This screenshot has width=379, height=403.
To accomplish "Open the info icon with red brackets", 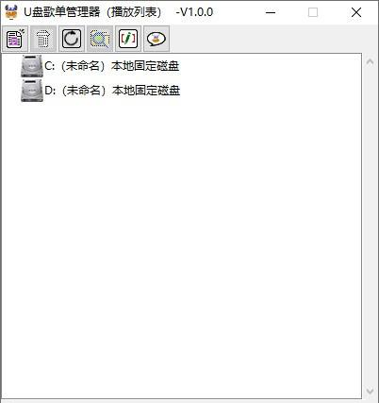I will [x=128, y=39].
